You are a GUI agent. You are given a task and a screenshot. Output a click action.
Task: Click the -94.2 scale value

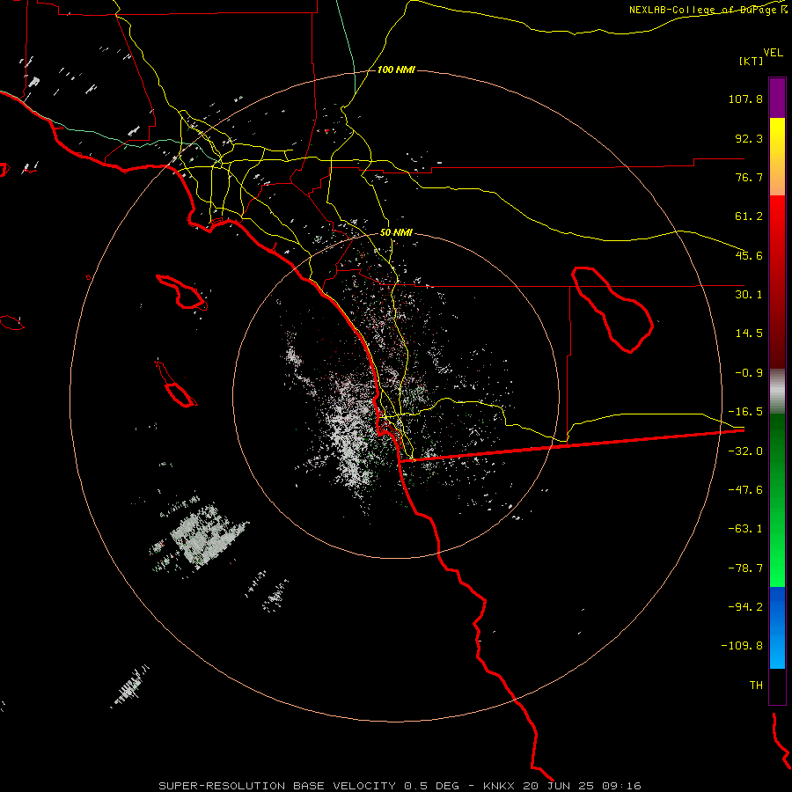(745, 607)
